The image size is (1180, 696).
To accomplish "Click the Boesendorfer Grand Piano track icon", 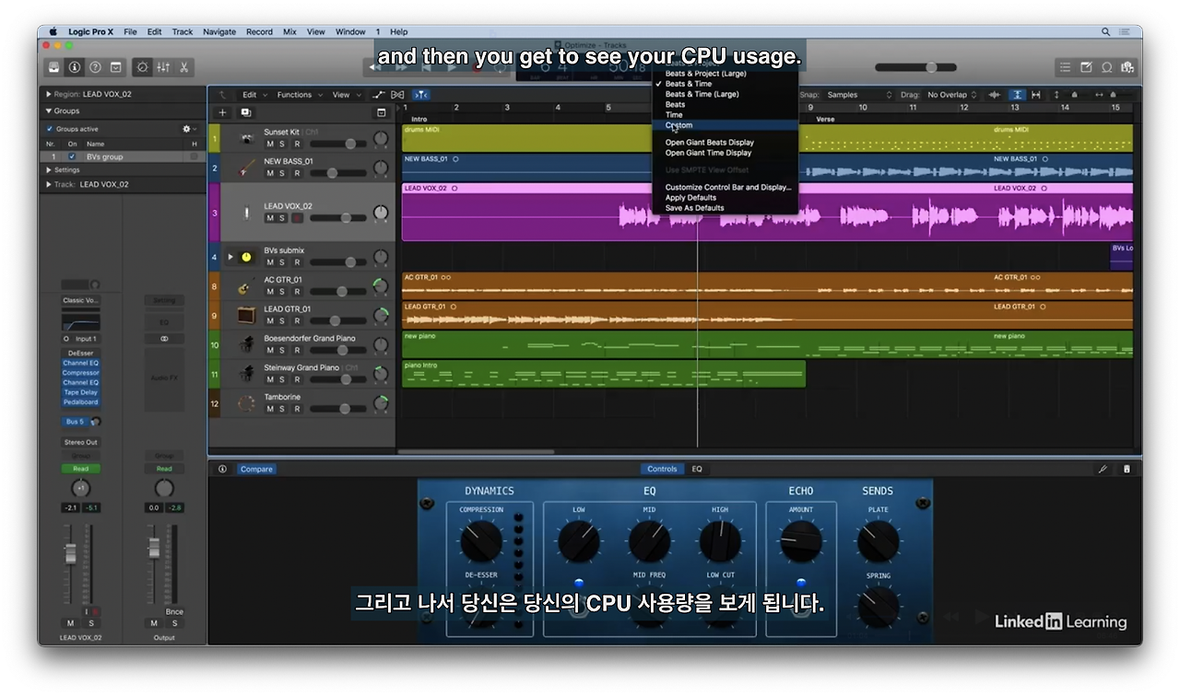I will [x=246, y=345].
